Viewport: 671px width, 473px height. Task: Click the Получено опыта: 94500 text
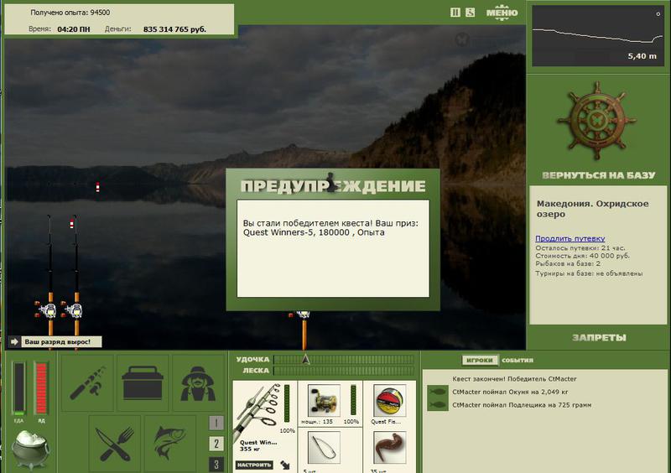click(x=70, y=13)
